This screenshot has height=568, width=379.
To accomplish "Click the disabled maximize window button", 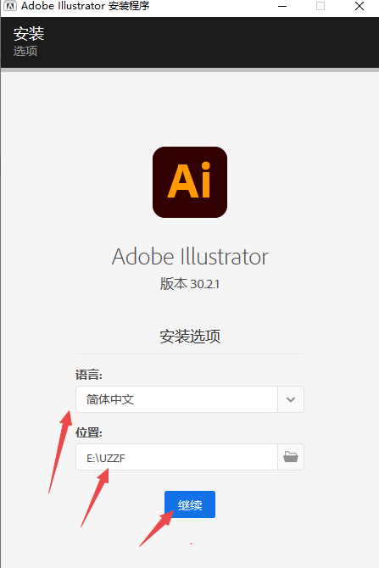I will click(x=320, y=6).
